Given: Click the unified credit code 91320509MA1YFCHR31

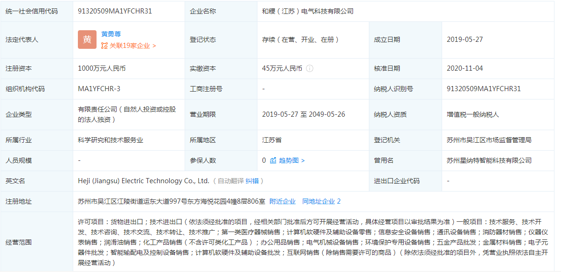Looking at the screenshot, I should [x=115, y=11].
